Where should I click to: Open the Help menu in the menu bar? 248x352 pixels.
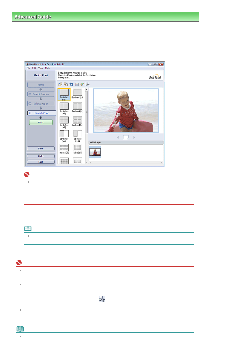coord(47,68)
